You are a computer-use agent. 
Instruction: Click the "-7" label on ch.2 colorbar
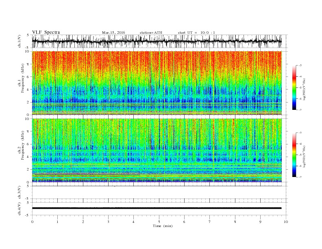pyautogui.click(x=300, y=177)
